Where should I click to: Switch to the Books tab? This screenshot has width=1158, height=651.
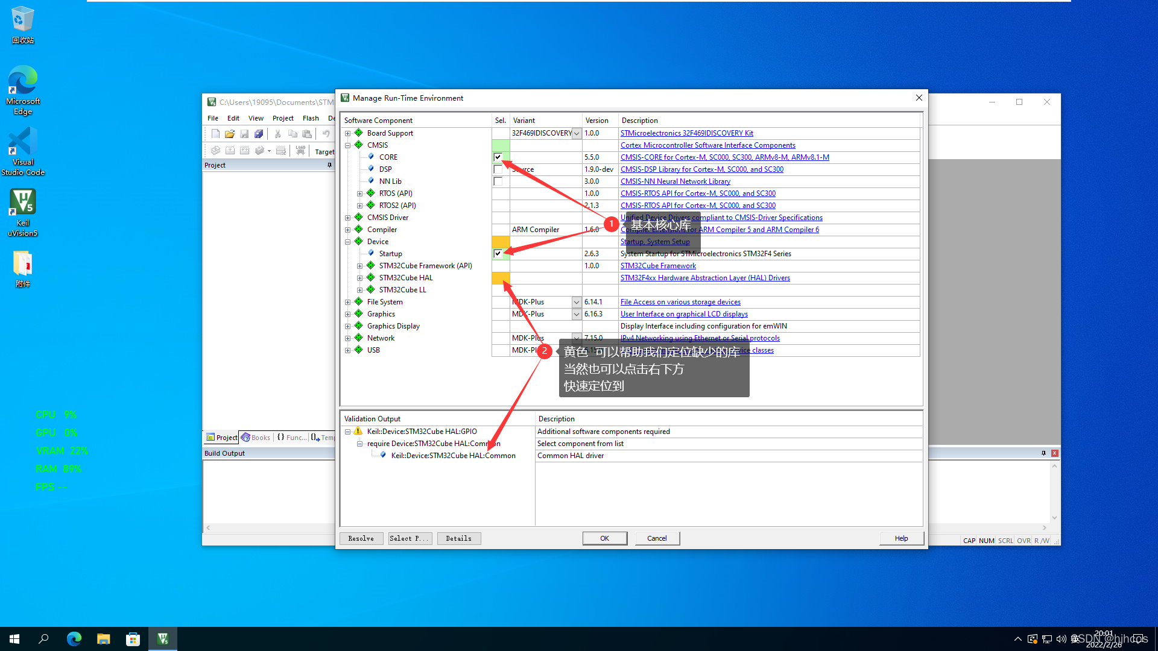click(x=256, y=438)
